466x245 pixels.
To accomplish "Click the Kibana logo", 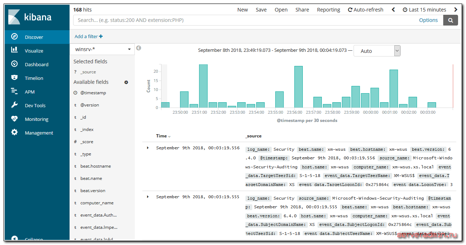I will click(x=30, y=17).
